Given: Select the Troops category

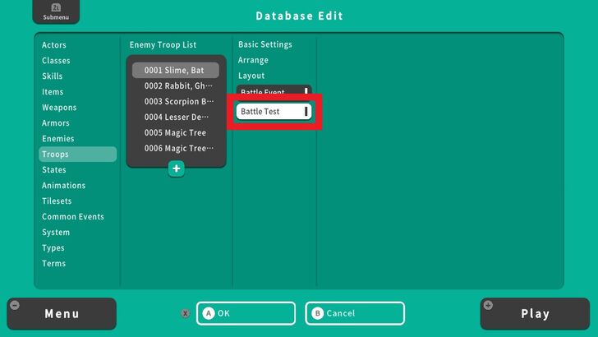Looking at the screenshot, I should click(x=77, y=155).
